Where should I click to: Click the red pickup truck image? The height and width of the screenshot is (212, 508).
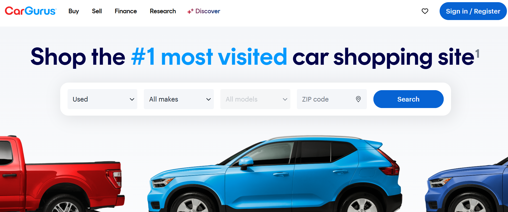pyautogui.click(x=61, y=174)
